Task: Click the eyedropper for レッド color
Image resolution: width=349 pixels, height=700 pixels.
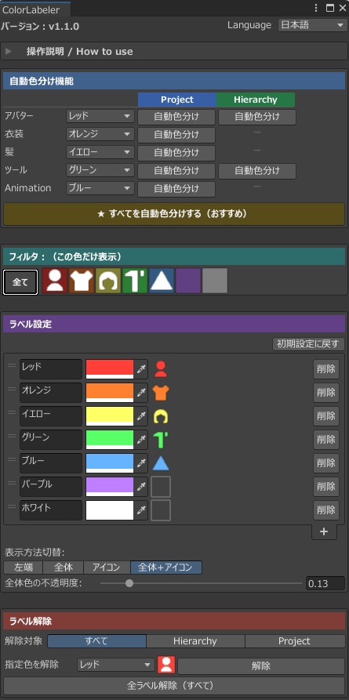Action: pyautogui.click(x=141, y=369)
